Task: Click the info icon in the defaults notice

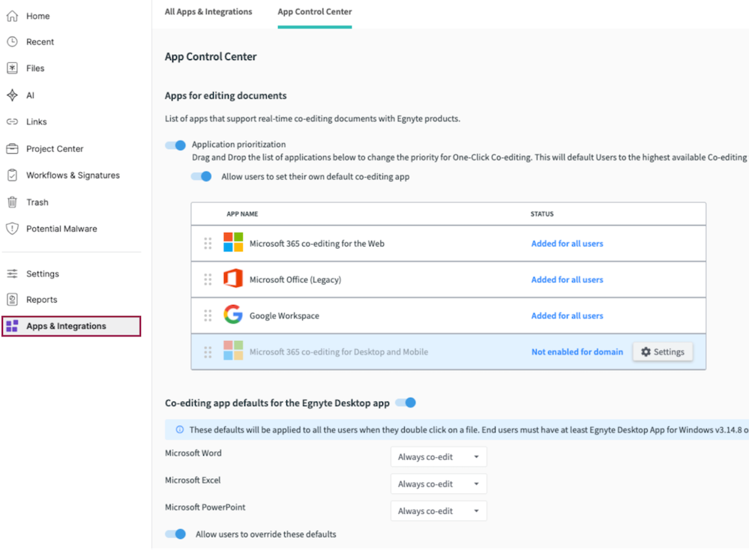Action: pos(180,429)
